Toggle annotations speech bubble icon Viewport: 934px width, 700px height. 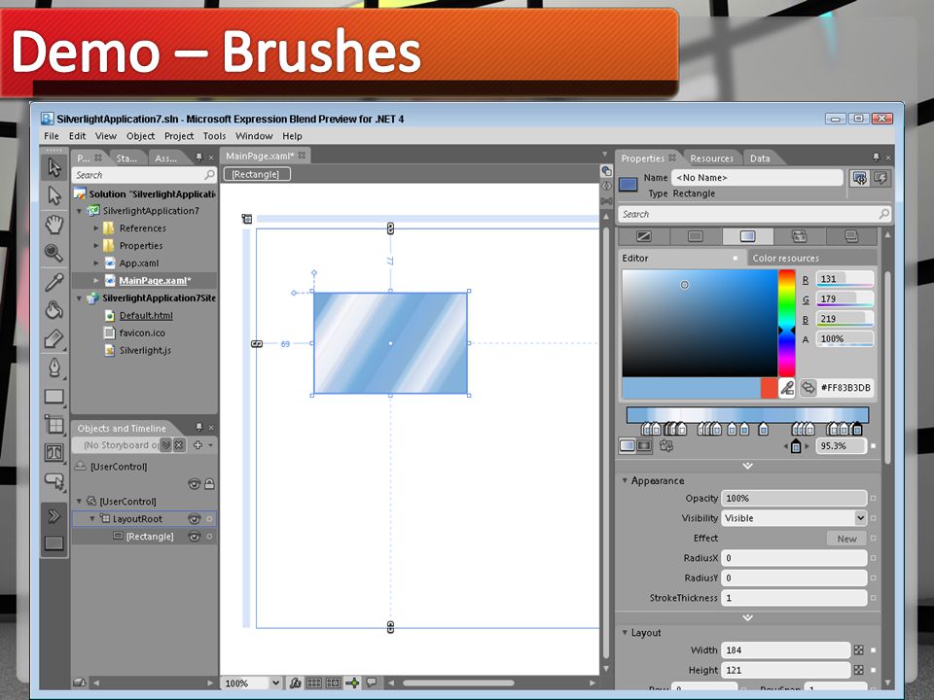point(372,682)
